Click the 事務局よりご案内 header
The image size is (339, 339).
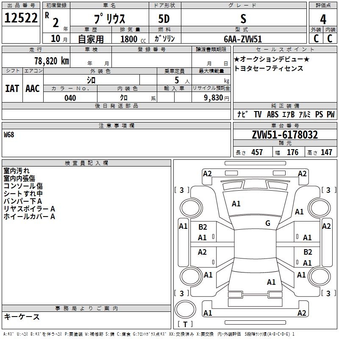tap(86, 308)
